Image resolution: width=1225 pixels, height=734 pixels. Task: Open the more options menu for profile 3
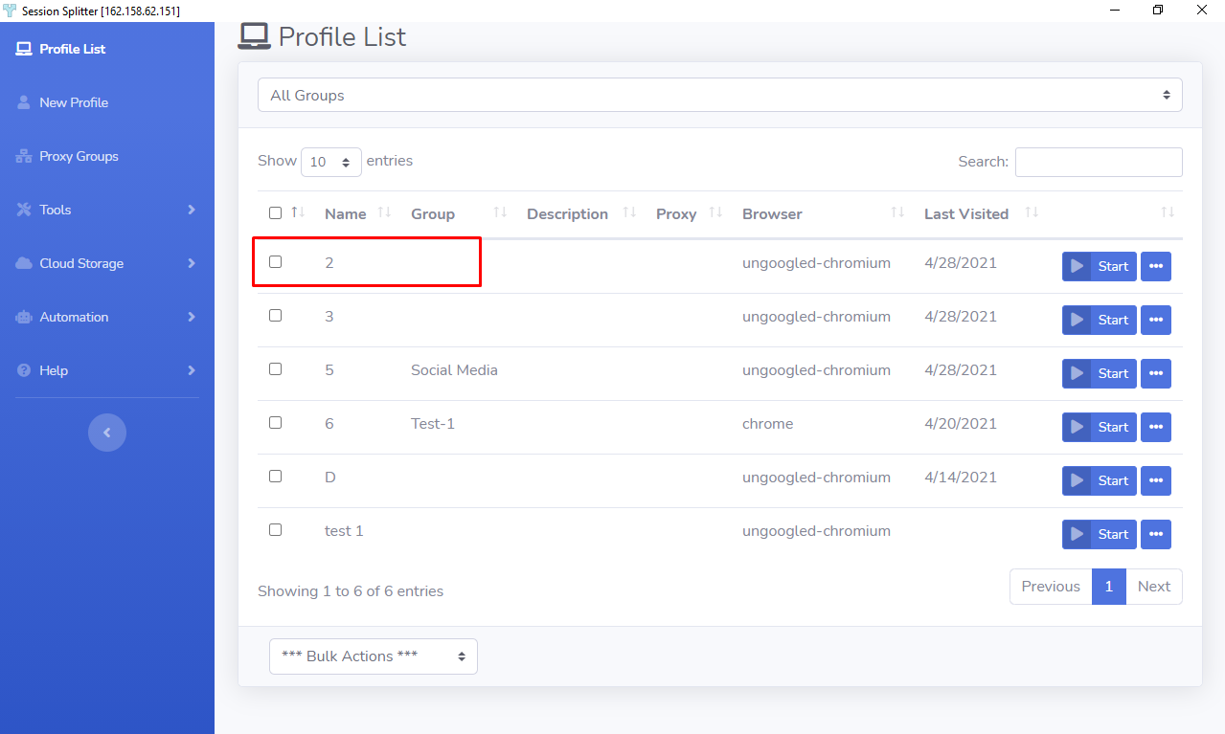1156,320
